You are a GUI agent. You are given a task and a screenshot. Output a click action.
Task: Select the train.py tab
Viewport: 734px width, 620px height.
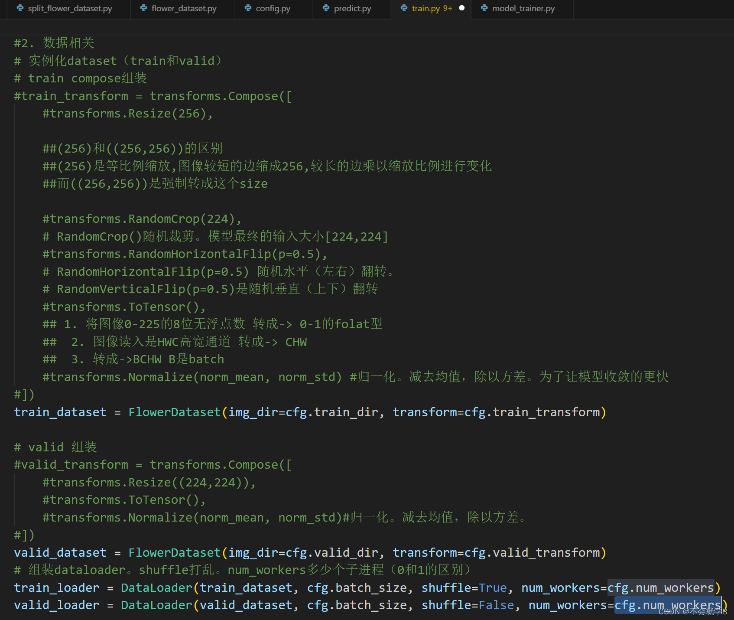tap(431, 9)
